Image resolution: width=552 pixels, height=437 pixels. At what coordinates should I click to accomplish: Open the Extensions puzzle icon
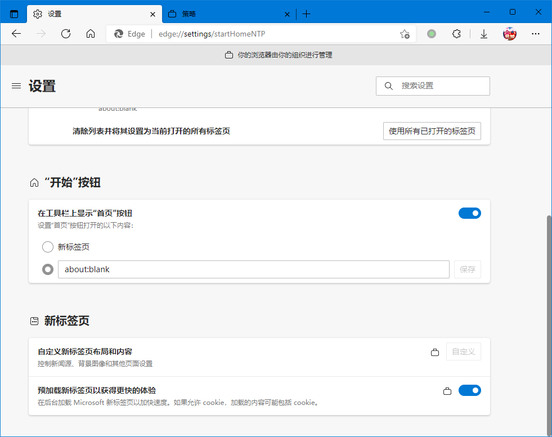[x=456, y=34]
